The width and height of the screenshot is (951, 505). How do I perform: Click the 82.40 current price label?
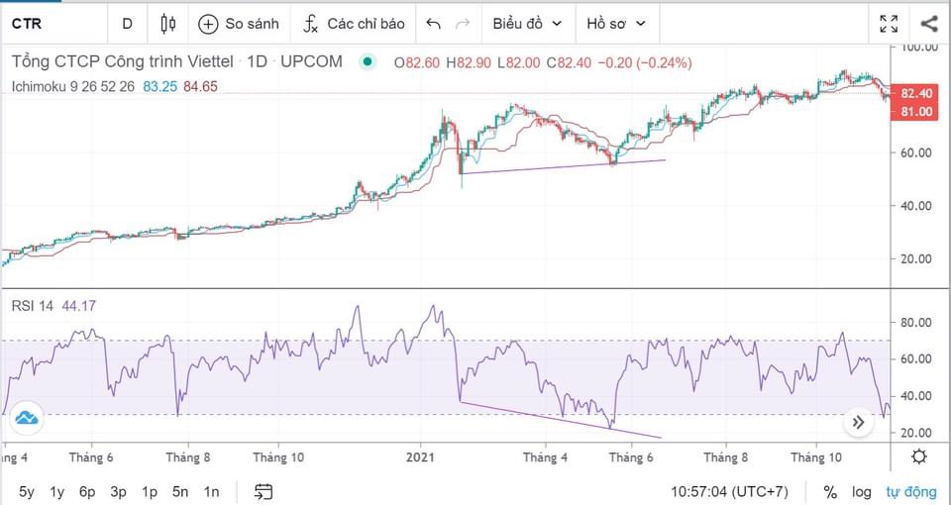coord(915,94)
